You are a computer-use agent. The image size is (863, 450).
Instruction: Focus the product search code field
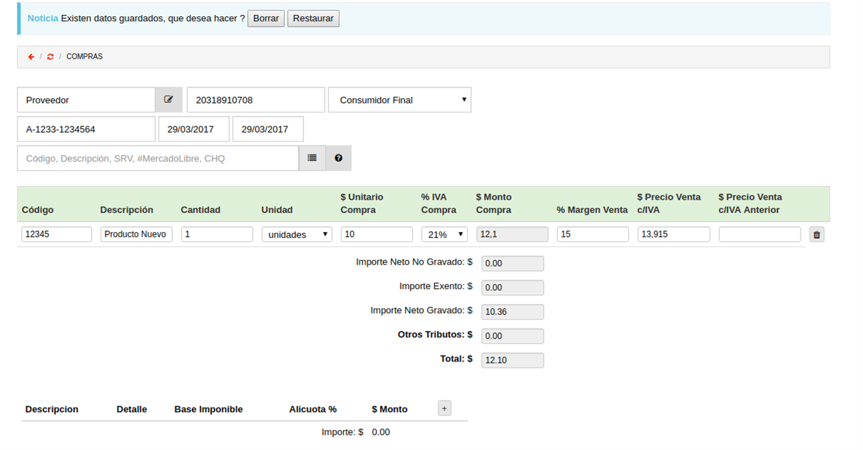[158, 158]
